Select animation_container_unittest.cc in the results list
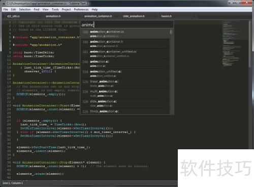Viewport: 254px width, 187px height. coord(125,54)
